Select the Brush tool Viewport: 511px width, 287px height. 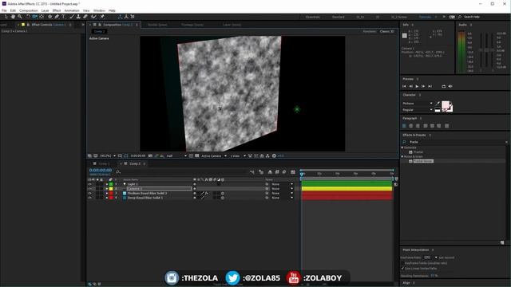pos(72,17)
